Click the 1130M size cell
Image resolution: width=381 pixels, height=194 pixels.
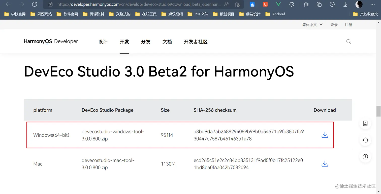point(168,164)
